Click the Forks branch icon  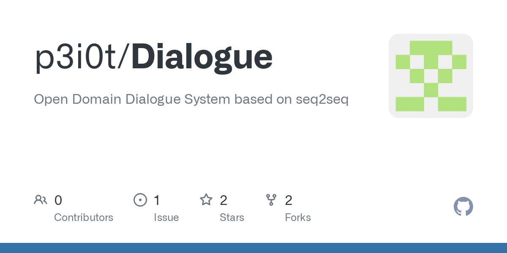(271, 199)
